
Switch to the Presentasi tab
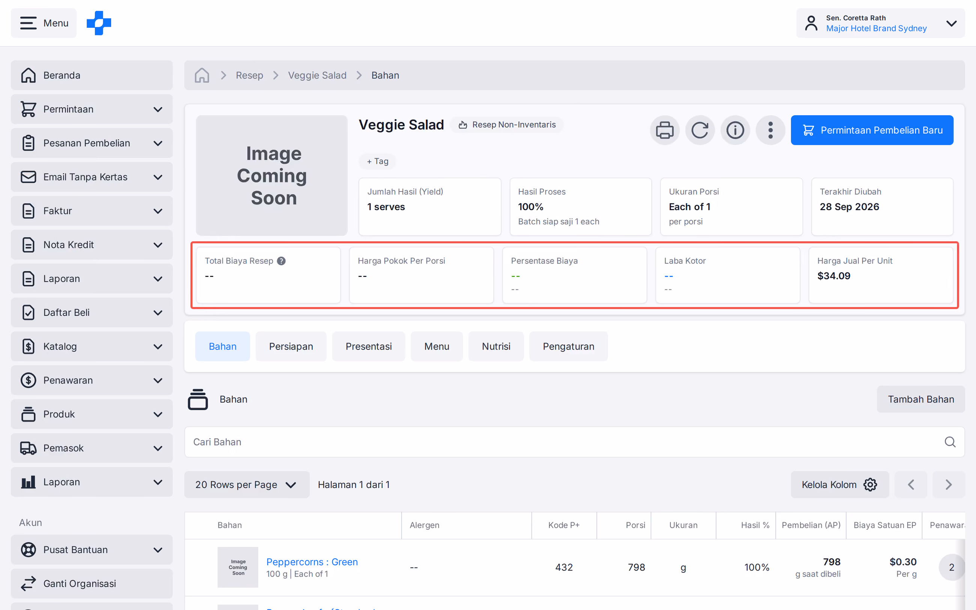coord(369,346)
